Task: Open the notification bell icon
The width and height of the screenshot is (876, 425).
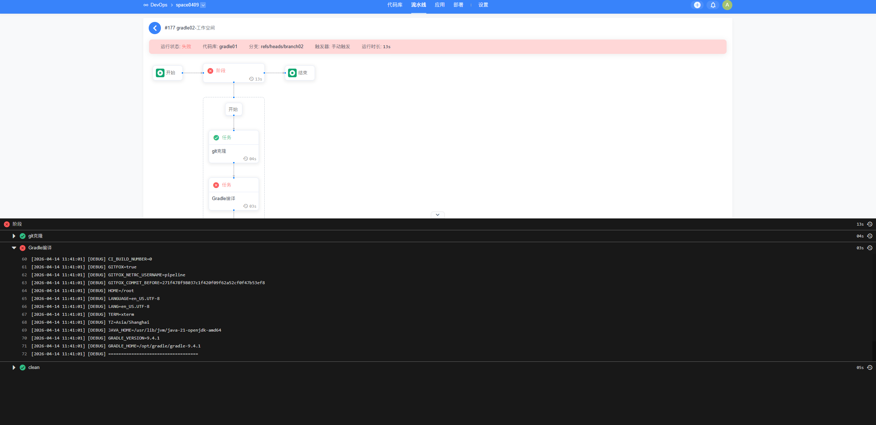Action: pos(713,5)
